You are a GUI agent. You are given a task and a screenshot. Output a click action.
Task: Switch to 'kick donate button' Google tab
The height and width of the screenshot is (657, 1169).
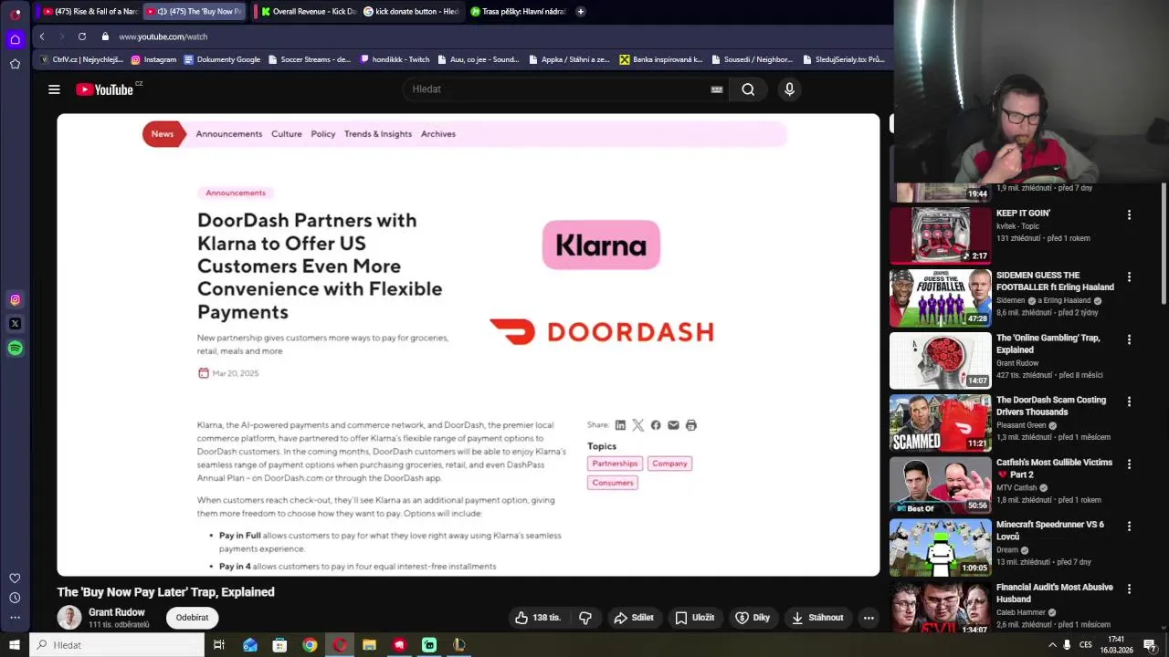410,11
